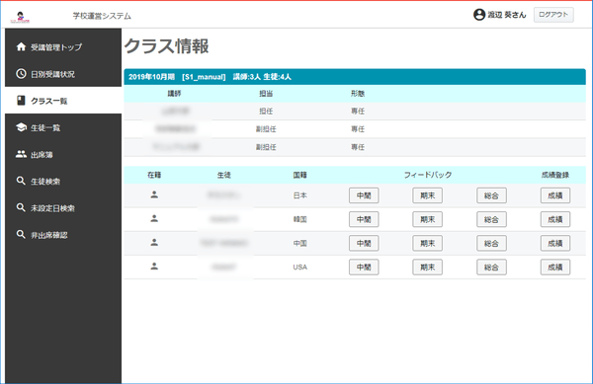
Task: Click the enrollment person icon in 日本 row
Action: coord(154,194)
